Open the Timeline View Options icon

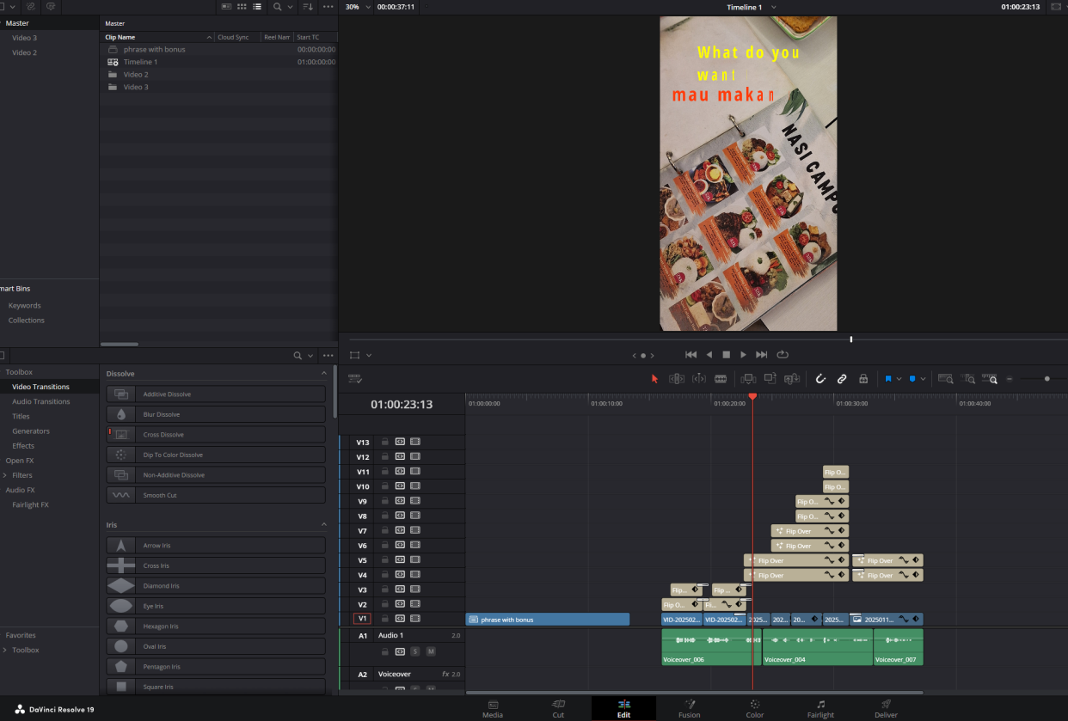click(x=355, y=378)
